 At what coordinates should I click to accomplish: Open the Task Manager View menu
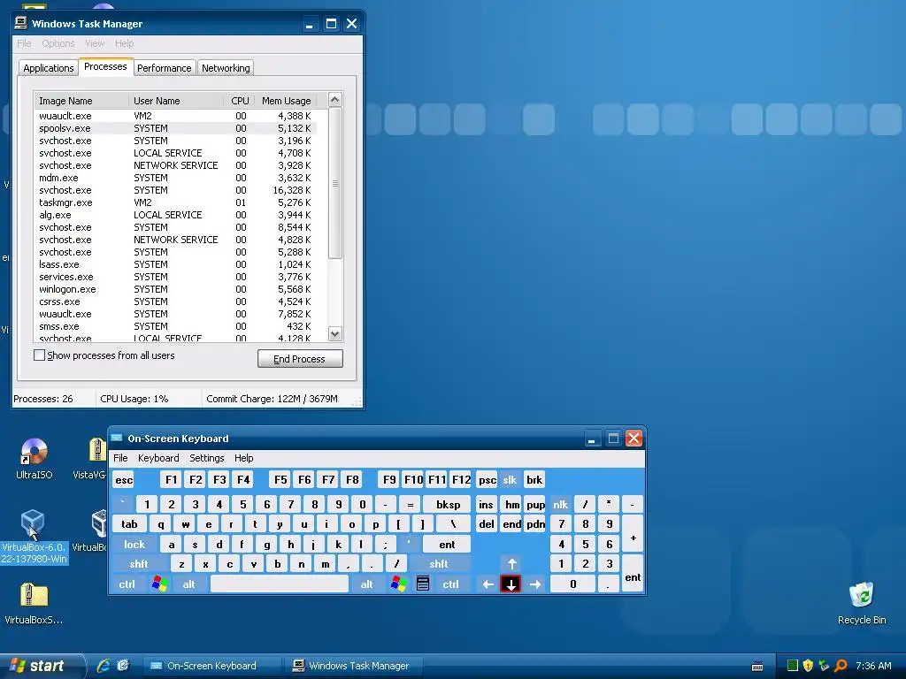[95, 43]
